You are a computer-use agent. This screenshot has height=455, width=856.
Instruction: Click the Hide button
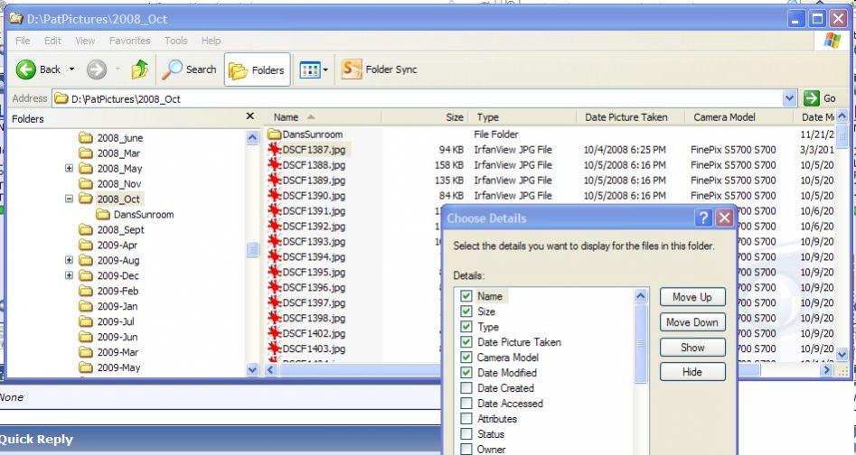point(692,372)
